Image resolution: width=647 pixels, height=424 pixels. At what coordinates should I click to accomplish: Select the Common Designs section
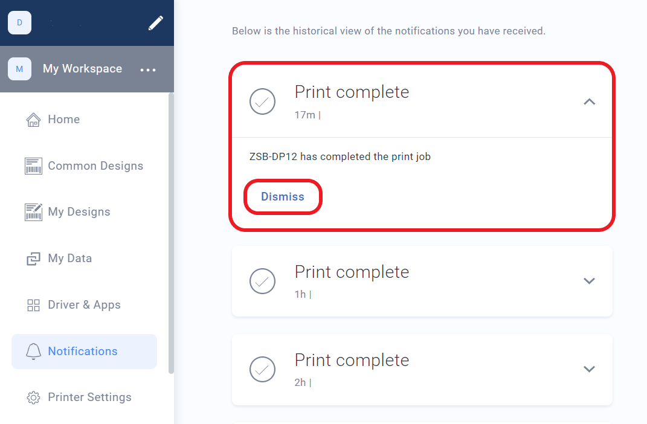tap(95, 165)
